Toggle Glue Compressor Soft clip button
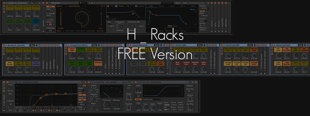The width and height of the screenshot is (310, 116). pos(128,88)
